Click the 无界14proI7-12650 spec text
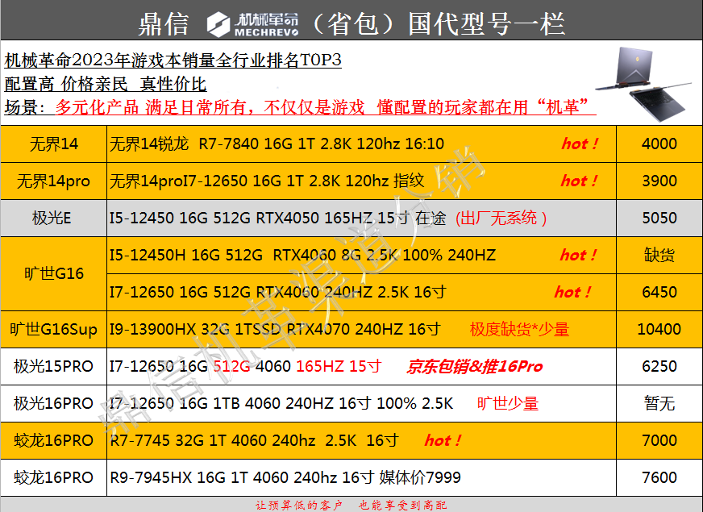703x512 pixels. click(267, 181)
